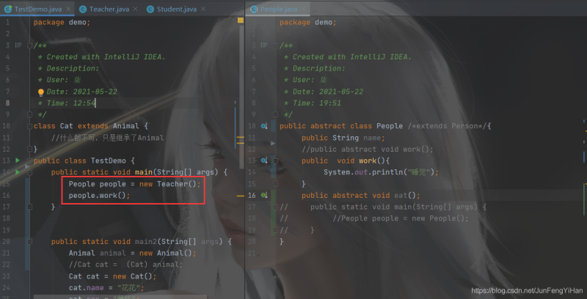Toggle rendered doc view icon on line 3 in People.java
Image resolution: width=587 pixels, height=299 pixels.
[x=264, y=45]
